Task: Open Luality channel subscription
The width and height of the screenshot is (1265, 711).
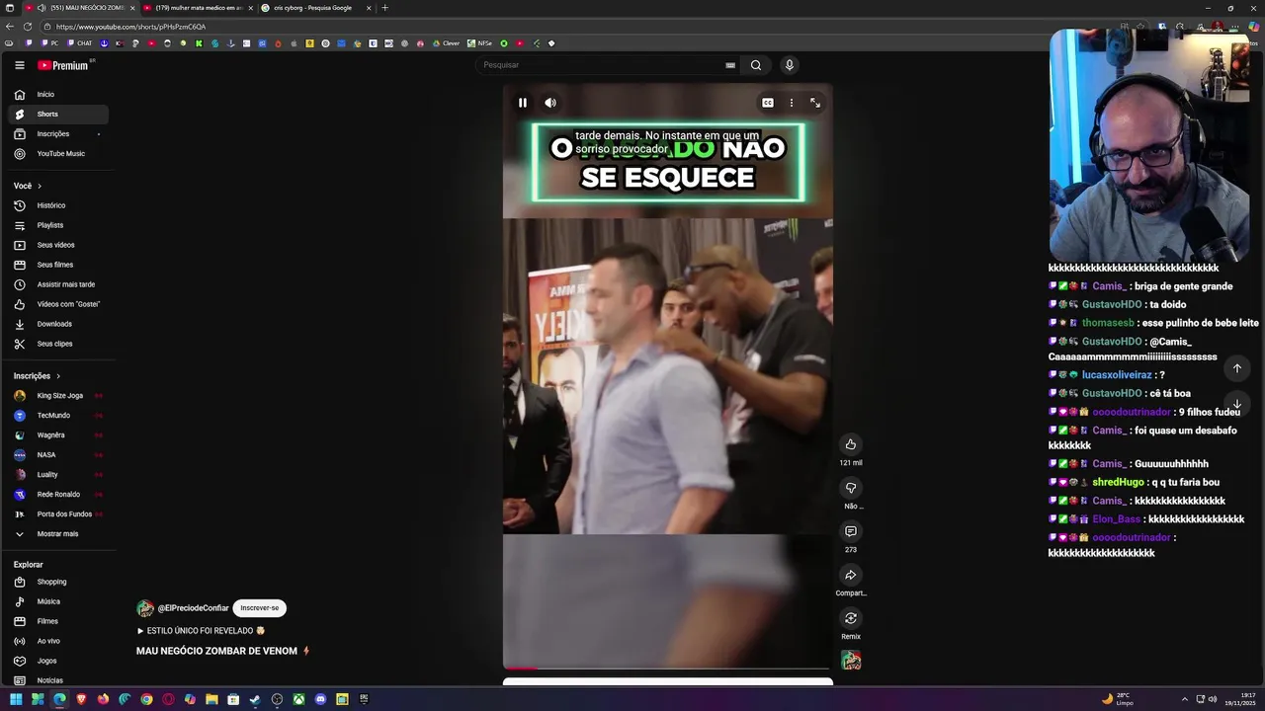Action: (58, 475)
